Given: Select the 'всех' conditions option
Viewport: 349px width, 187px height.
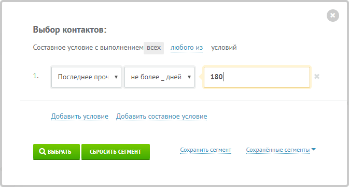Looking at the screenshot, I should 153,48.
